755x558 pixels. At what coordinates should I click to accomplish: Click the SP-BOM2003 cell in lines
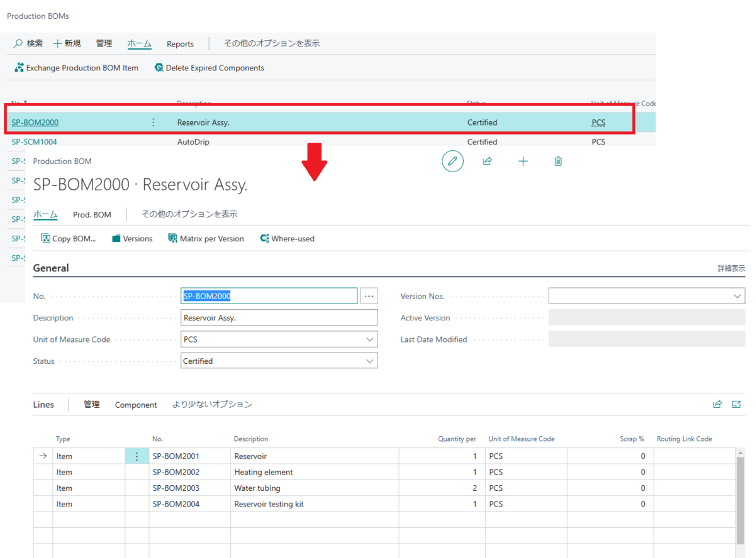pyautogui.click(x=190, y=488)
